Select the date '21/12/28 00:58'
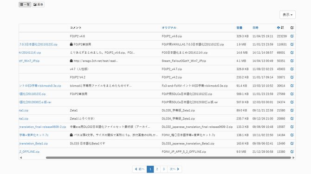 pyautogui.click(x=263, y=152)
